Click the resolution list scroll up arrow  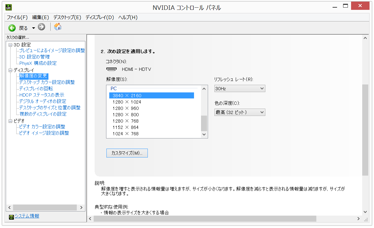(204, 89)
